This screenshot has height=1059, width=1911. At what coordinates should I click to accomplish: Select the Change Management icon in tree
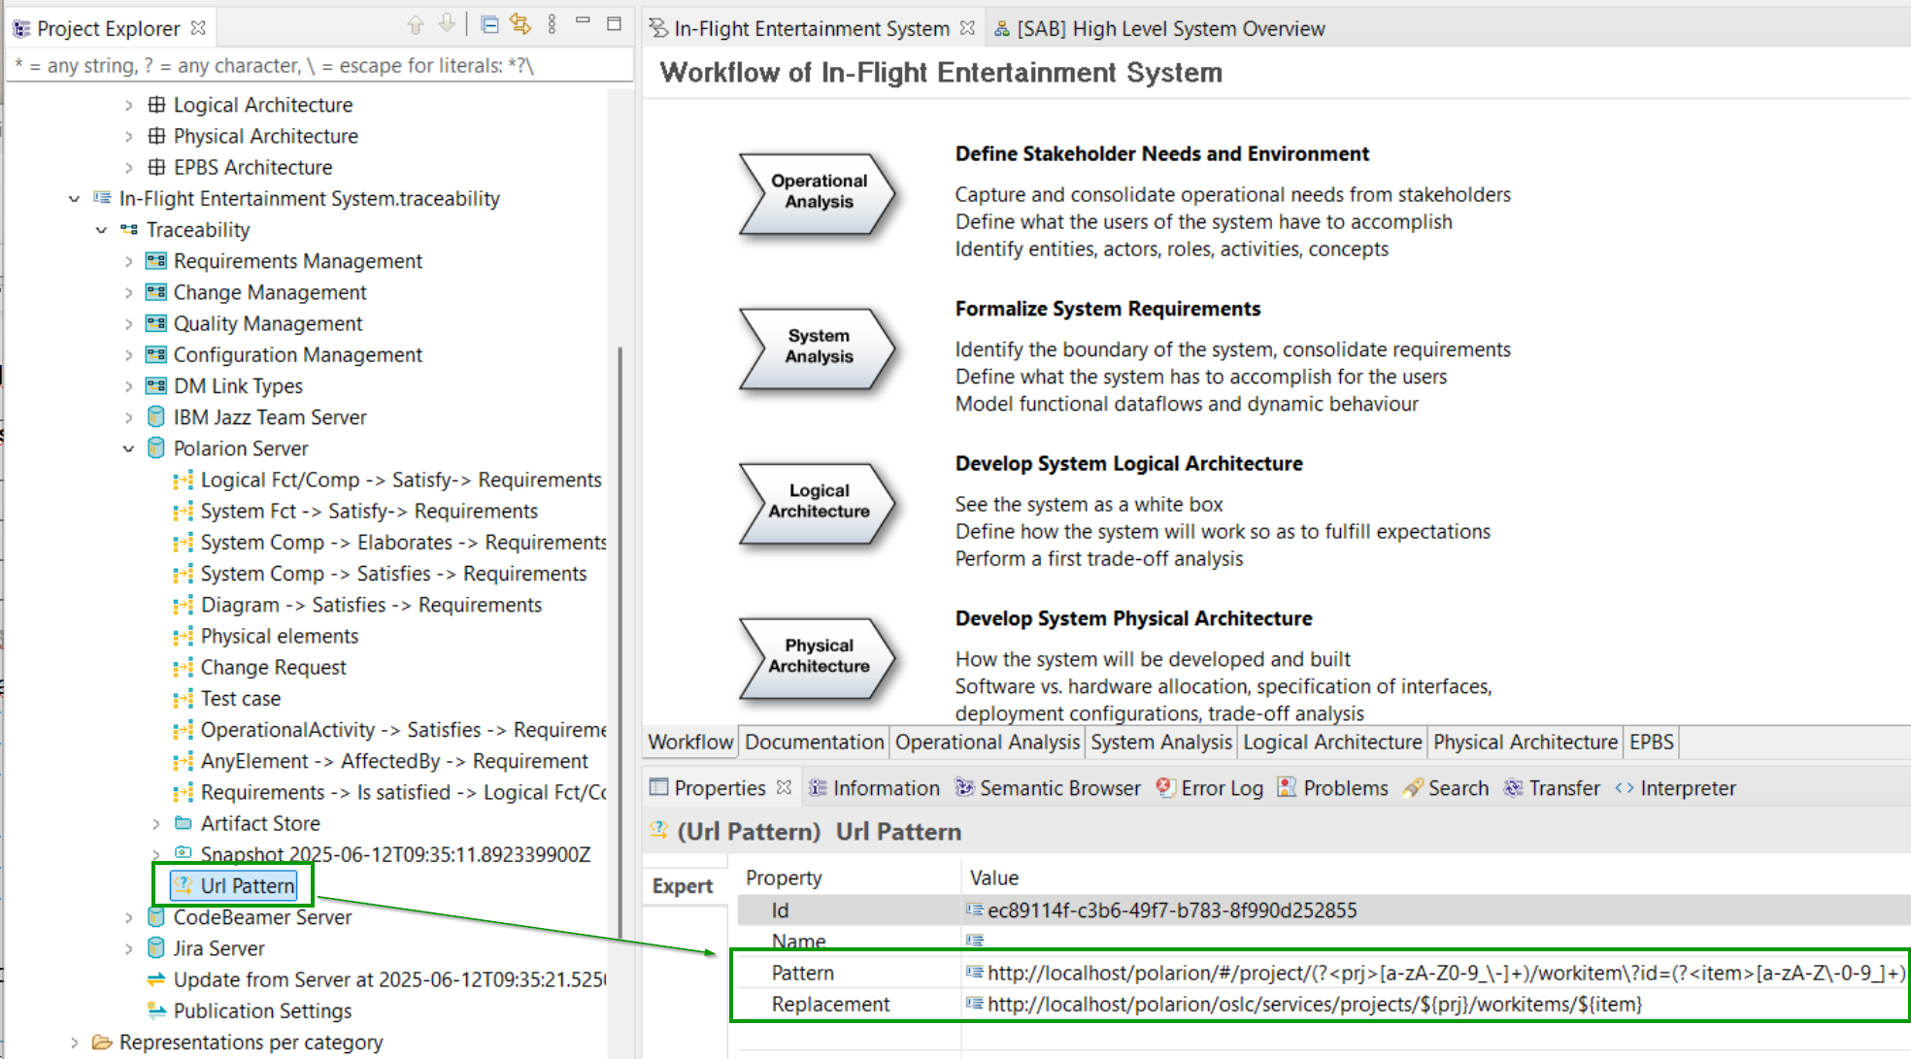click(x=155, y=292)
